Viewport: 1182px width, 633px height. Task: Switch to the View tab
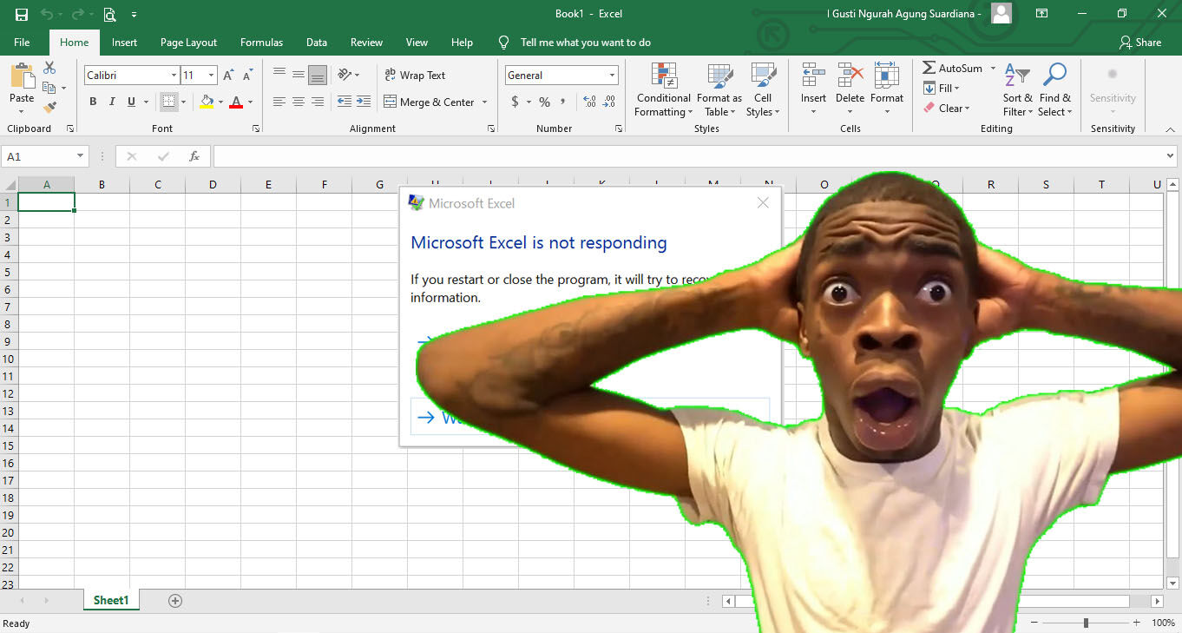tap(417, 42)
